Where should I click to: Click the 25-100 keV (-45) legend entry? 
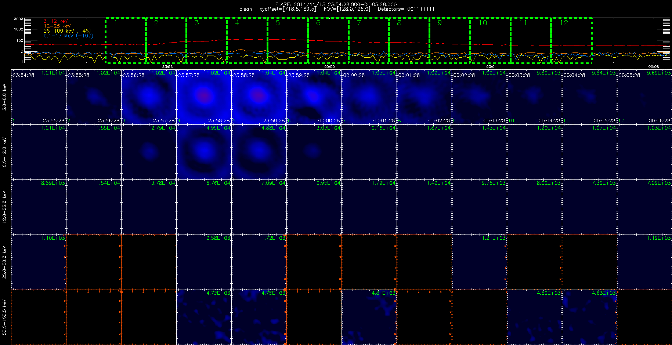click(67, 31)
